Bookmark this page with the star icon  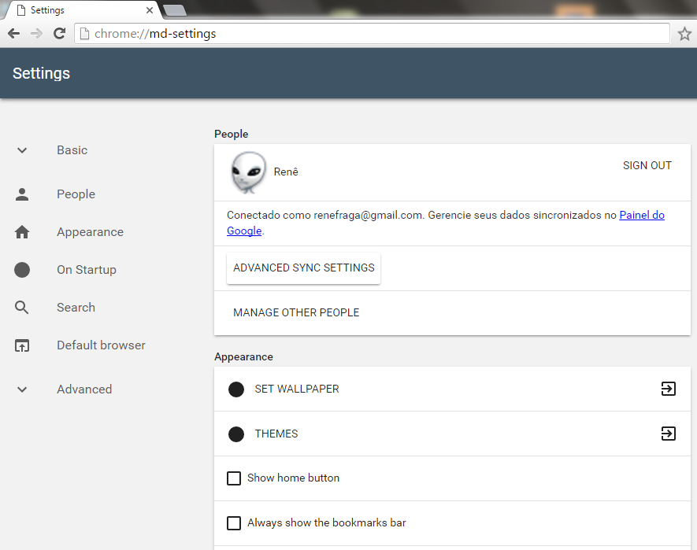pos(684,34)
